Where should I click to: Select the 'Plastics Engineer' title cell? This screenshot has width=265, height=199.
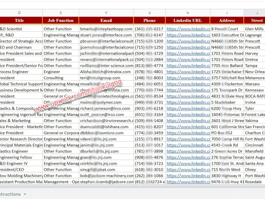[x=21, y=151]
